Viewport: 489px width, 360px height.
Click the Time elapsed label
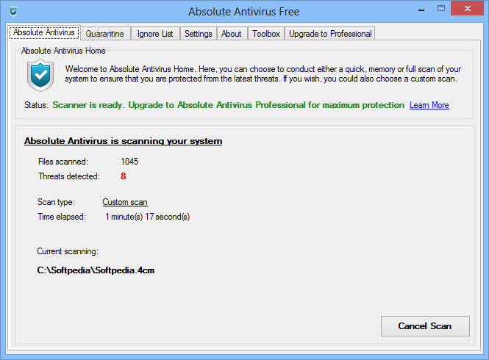[62, 217]
